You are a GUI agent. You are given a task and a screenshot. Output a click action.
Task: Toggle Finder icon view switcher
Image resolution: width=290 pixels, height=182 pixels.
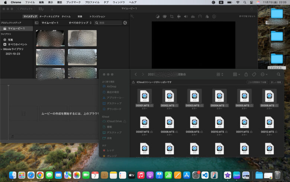[220, 74]
